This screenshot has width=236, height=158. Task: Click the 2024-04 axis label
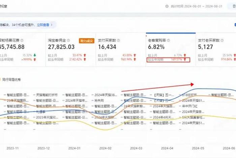point(167,148)
